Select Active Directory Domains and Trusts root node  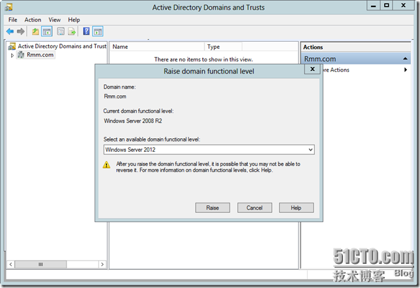coord(62,46)
